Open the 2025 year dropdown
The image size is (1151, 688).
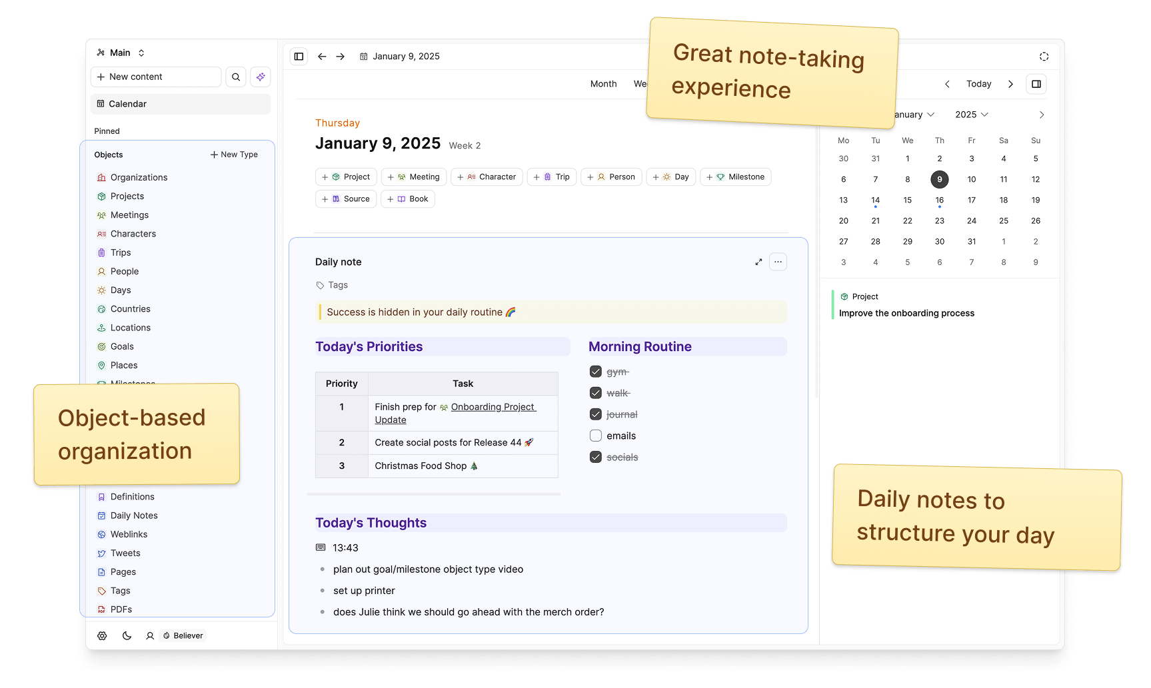(970, 115)
